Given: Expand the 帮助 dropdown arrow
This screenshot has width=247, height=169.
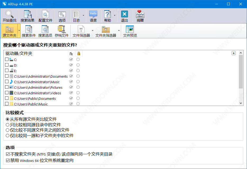Looking at the screenshot, I should pos(115,16).
